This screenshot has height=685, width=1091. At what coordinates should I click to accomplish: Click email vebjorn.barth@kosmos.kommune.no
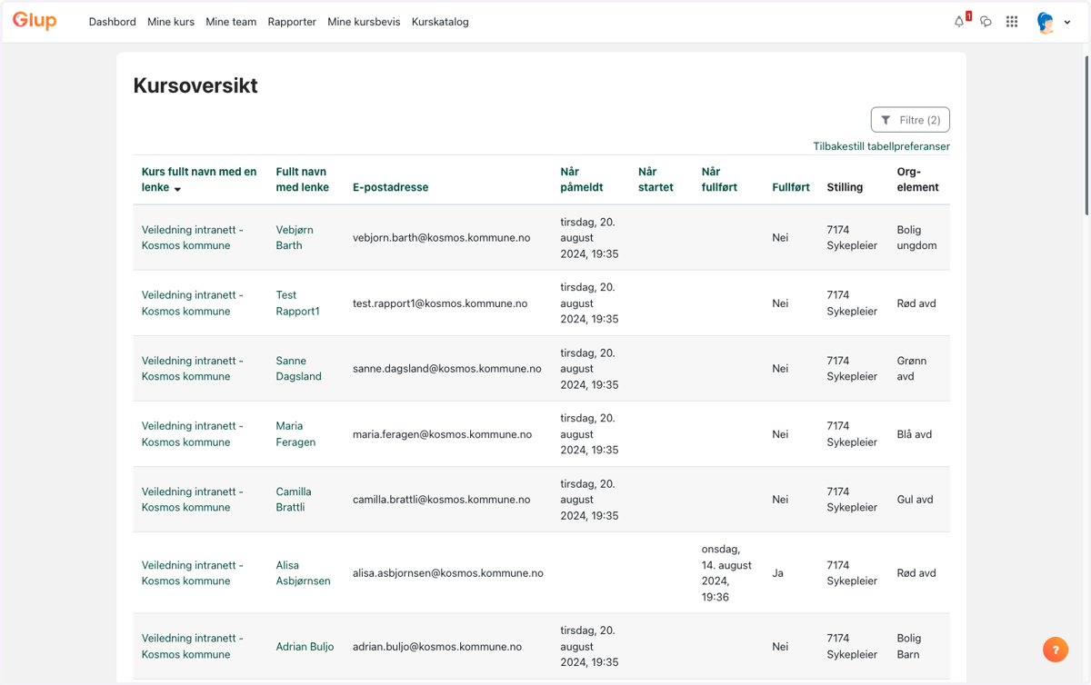[x=441, y=237]
